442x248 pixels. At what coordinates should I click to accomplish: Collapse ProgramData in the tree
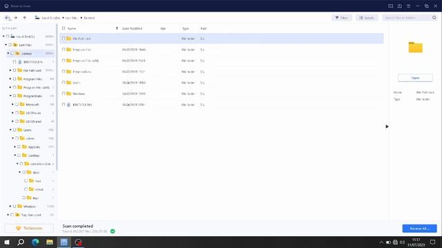click(x=10, y=96)
